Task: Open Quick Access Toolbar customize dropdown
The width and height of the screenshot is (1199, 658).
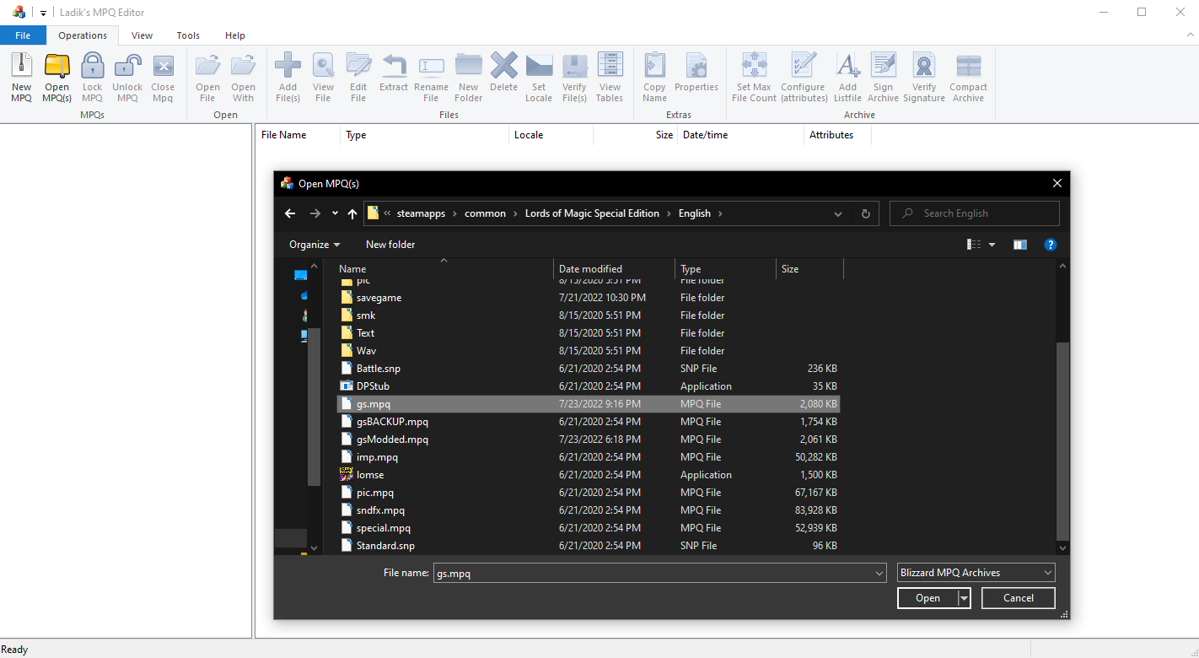Action: 43,13
